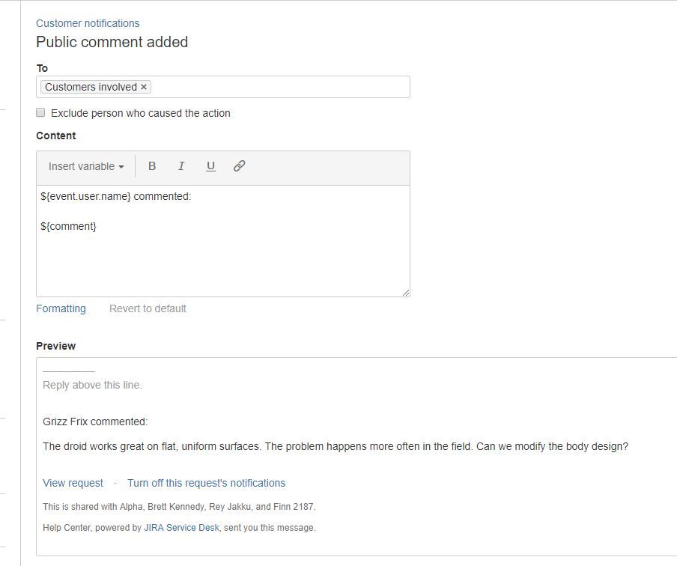Open the Insert variable dropdown

click(85, 166)
